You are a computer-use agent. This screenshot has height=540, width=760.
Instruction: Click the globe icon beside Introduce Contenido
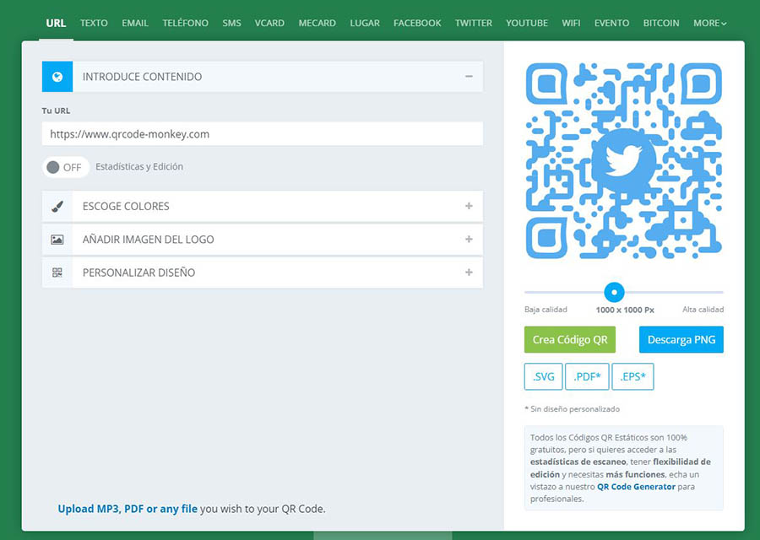click(57, 77)
